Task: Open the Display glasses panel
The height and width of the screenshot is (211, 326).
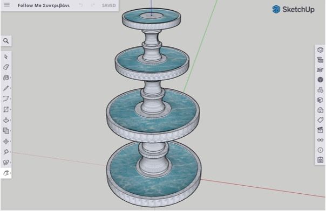Action: point(321,140)
